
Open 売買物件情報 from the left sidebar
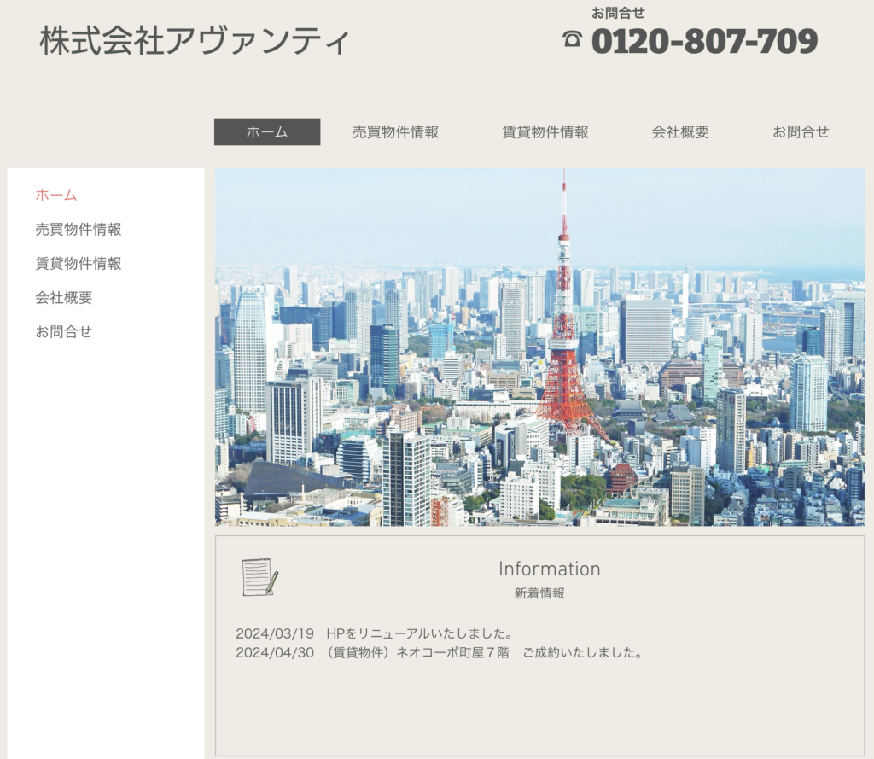click(79, 229)
